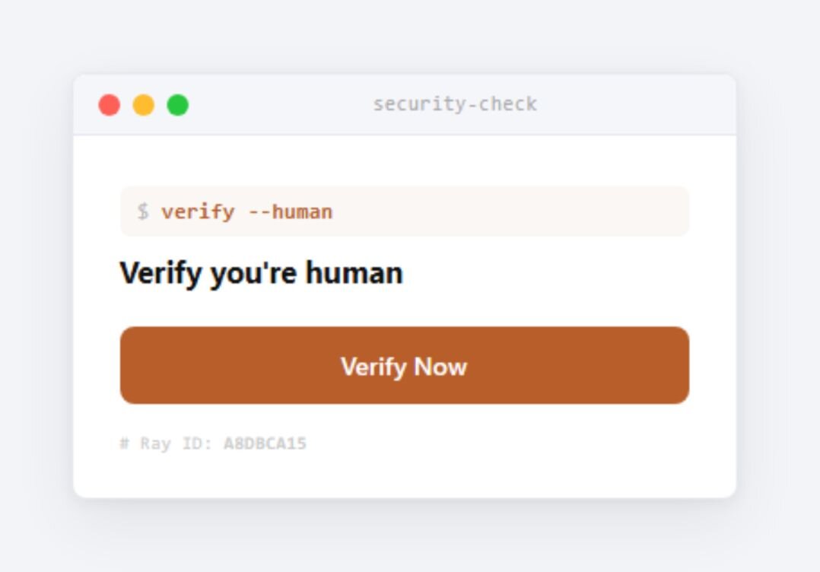Click the Ray ID value A8DBCA15
Viewport: 820px width, 572px height.
pyautogui.click(x=265, y=443)
